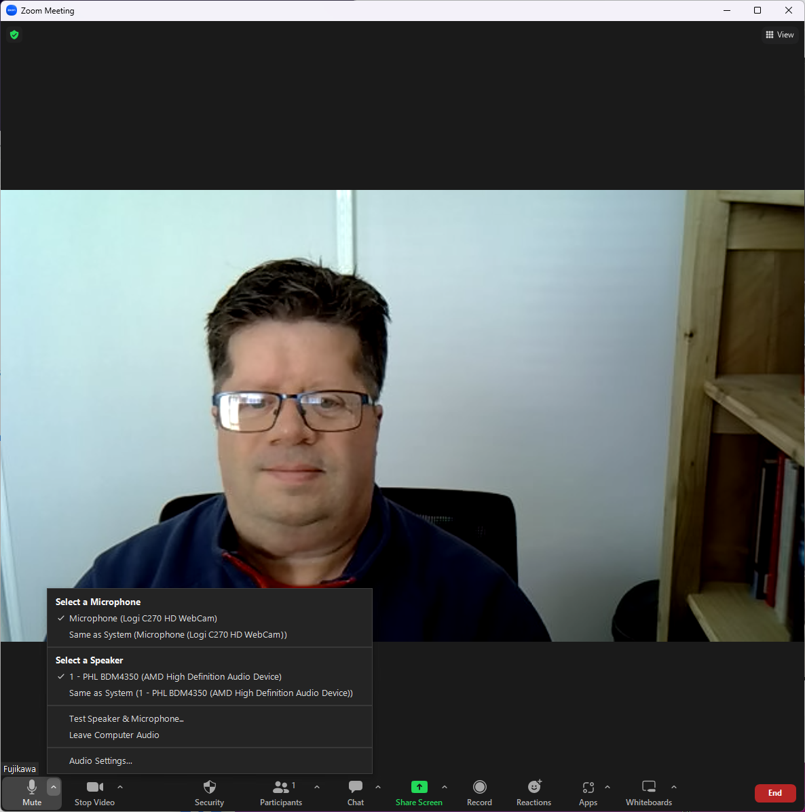The image size is (805, 812).
Task: Click the red End button
Action: (774, 793)
